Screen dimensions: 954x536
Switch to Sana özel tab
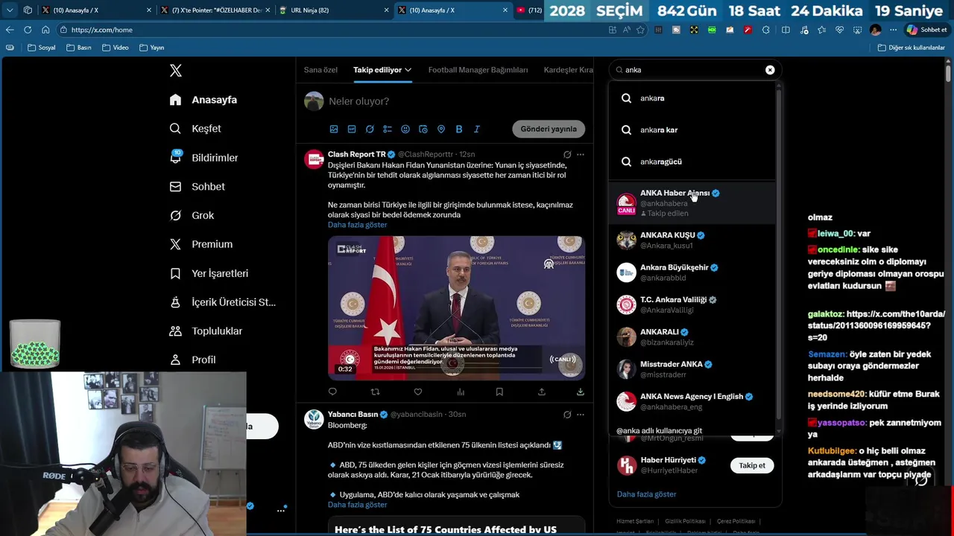[320, 70]
